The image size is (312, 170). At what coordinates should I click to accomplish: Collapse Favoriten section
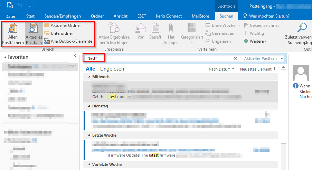[5, 57]
